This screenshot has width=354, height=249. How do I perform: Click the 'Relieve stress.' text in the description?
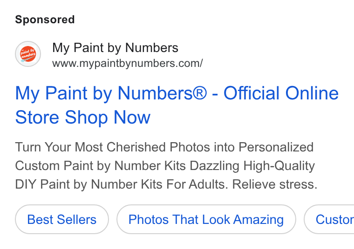[x=275, y=184]
